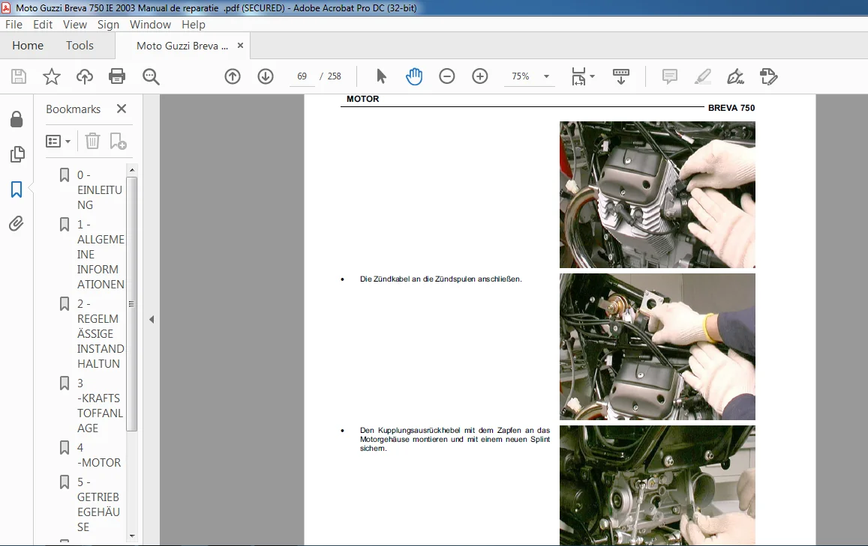The image size is (868, 546).
Task: Activate the Hand pan tool
Action: click(x=413, y=76)
